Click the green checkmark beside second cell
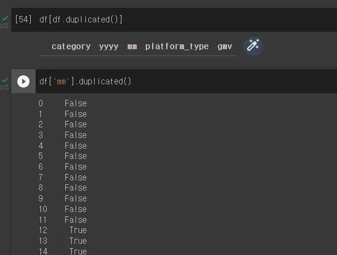Viewport: 337px width, 255px height. [x=5, y=80]
